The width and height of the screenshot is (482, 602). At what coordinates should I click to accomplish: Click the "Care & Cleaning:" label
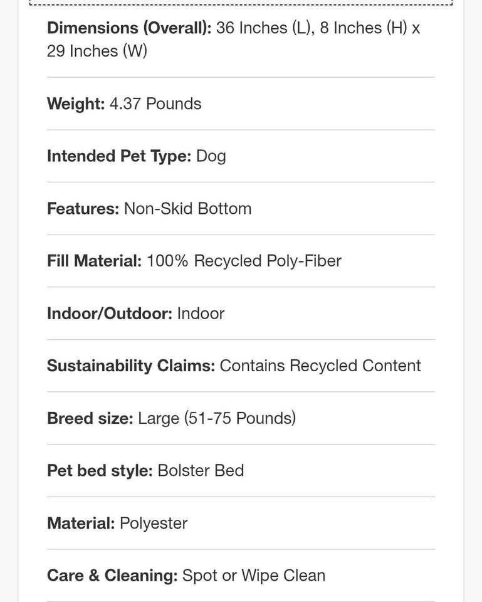pos(112,576)
